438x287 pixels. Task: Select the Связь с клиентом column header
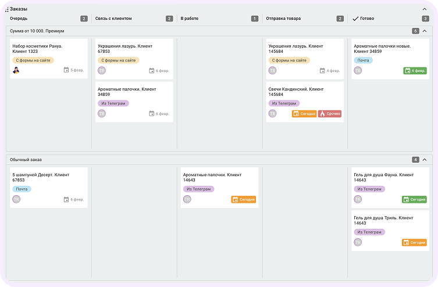[x=113, y=19]
